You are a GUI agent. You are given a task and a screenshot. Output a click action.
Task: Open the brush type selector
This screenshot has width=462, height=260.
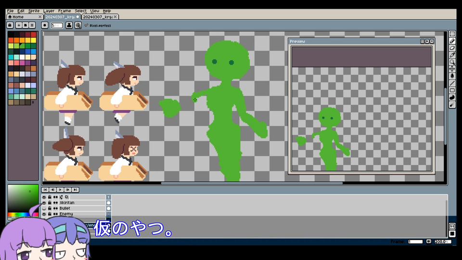coord(44,26)
